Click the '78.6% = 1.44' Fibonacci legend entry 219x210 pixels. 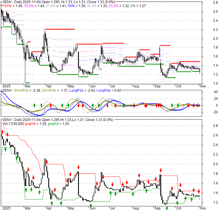34,6
